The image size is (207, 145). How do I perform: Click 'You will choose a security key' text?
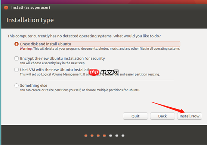tap(53, 63)
